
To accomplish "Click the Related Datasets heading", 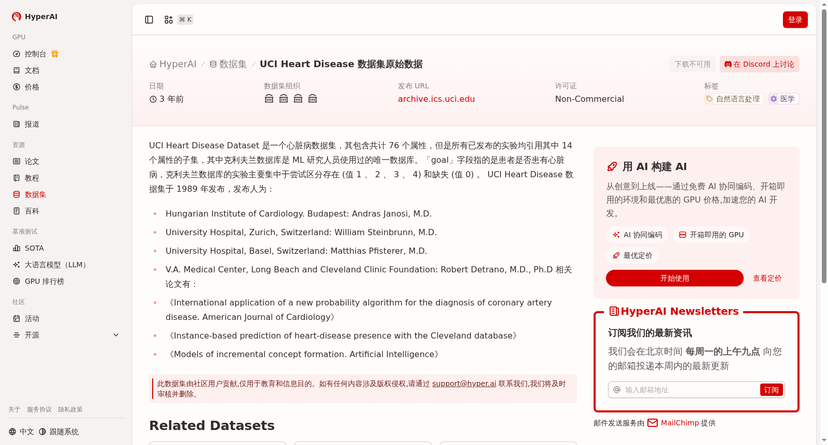I will coord(212,425).
